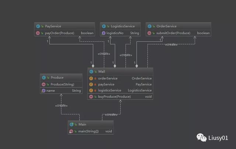Click the PayService class icon
This screenshot has width=236, height=149.
pos(38,26)
